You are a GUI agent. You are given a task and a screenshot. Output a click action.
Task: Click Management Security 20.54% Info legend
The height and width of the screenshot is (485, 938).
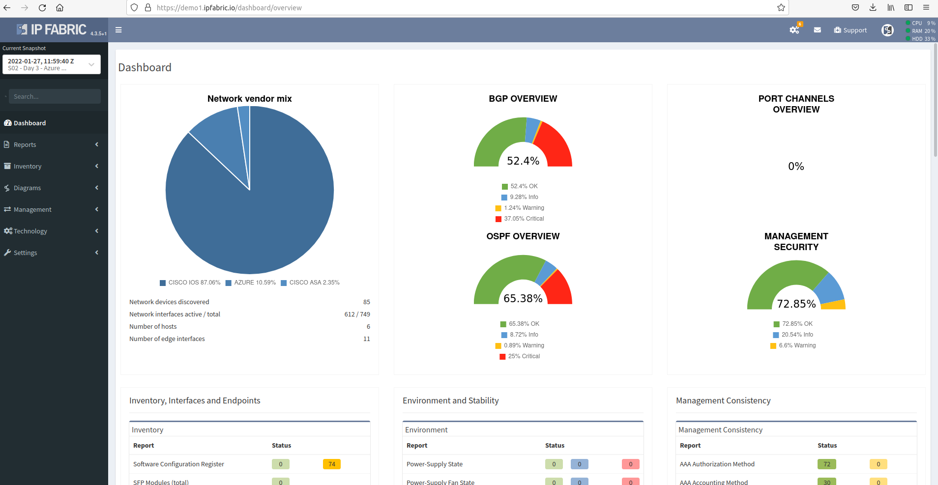[793, 335]
